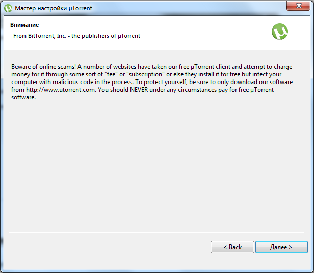314x273 pixels.
Task: Close the µTorrent setup wizard window
Action: tap(298, 6)
